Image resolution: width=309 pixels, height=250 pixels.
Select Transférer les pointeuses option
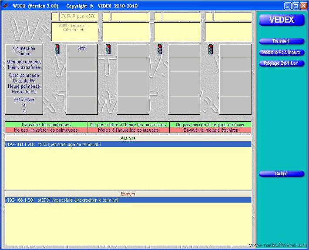click(x=46, y=125)
